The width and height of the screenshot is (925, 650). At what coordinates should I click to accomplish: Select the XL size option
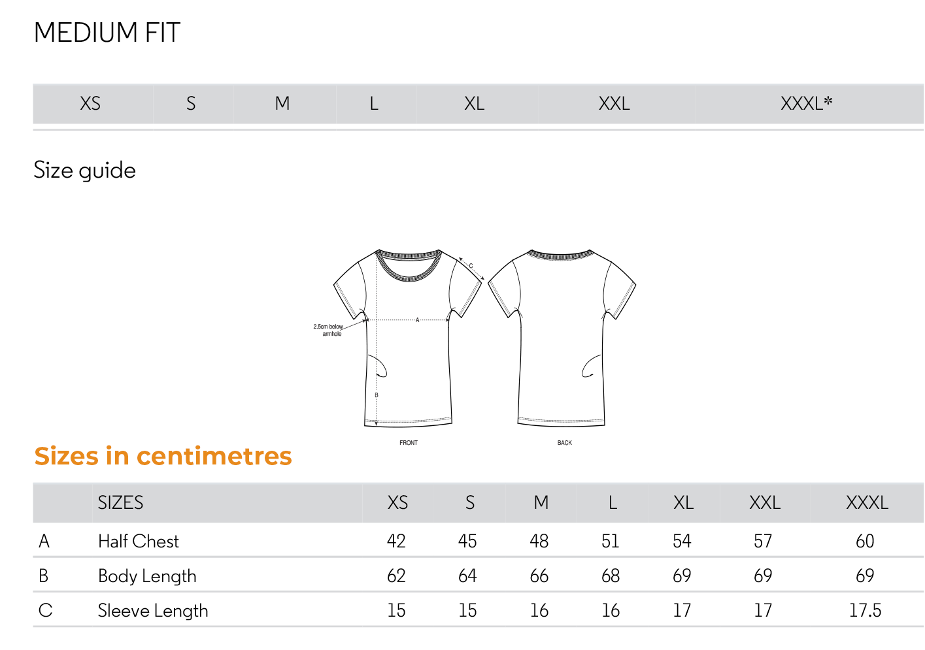(475, 104)
